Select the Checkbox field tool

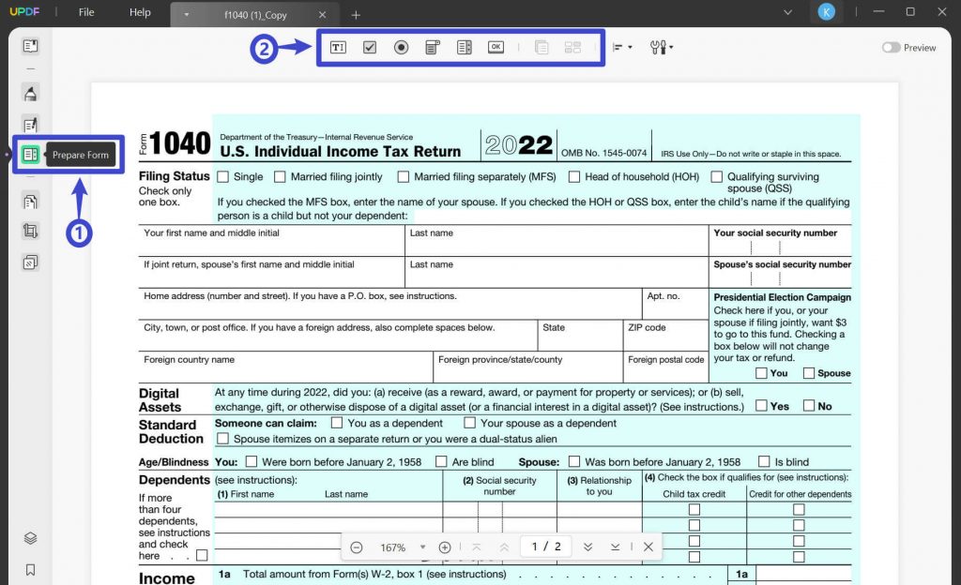pyautogui.click(x=370, y=46)
